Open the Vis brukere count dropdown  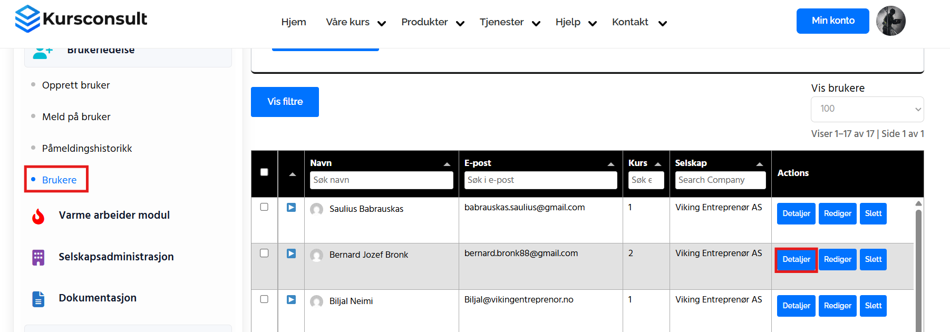867,109
